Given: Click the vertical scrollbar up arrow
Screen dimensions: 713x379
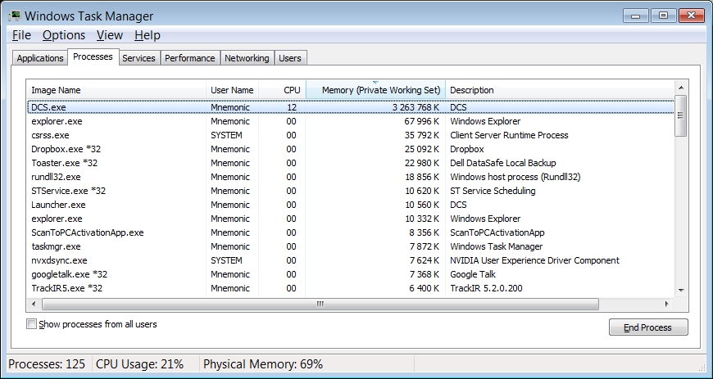Looking at the screenshot, I should pos(681,88).
